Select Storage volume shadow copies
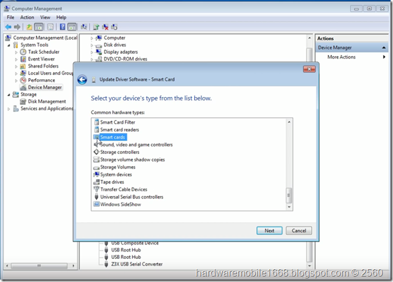Image resolution: width=393 pixels, height=282 pixels. tap(132, 160)
